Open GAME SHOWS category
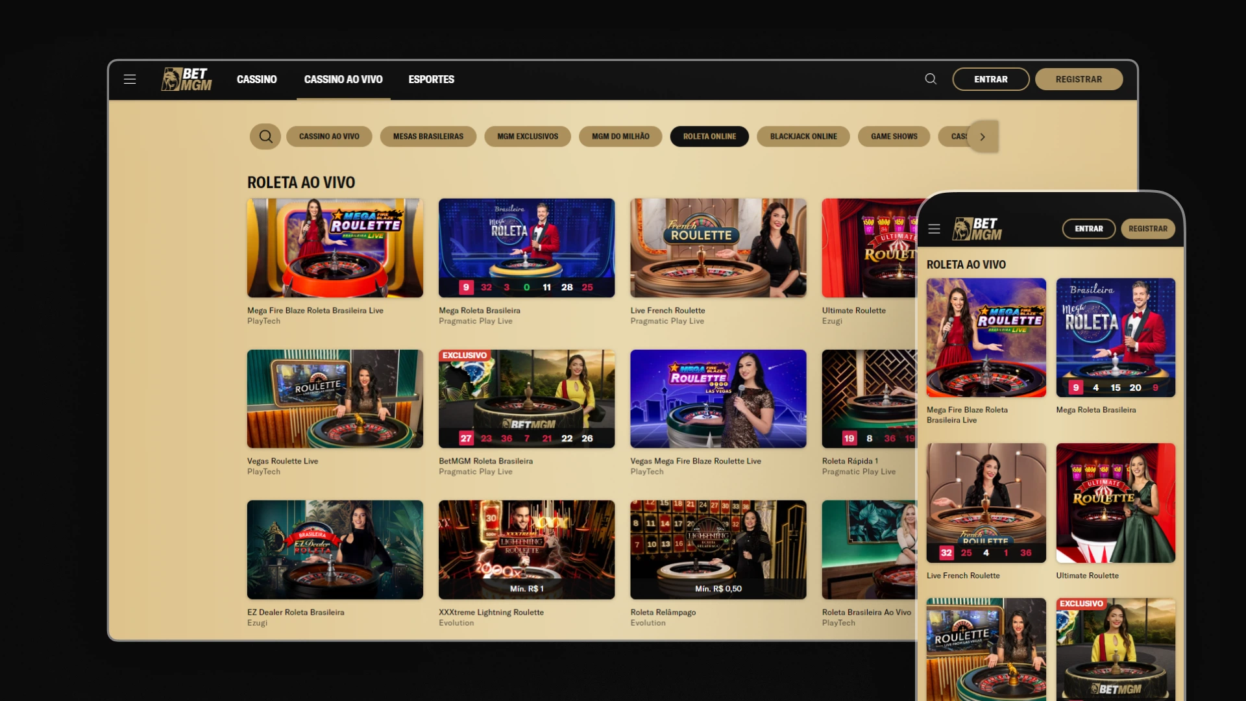Screen dimensions: 1246x701 tap(894, 136)
